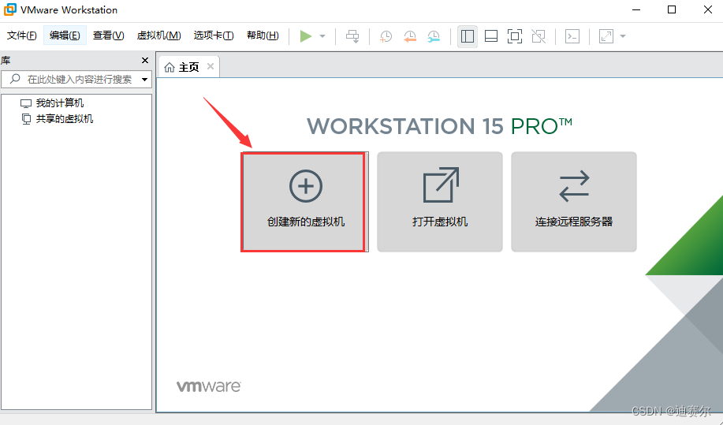The width and height of the screenshot is (723, 425).
Task: Open the 查看(V) menu
Action: pyautogui.click(x=108, y=35)
